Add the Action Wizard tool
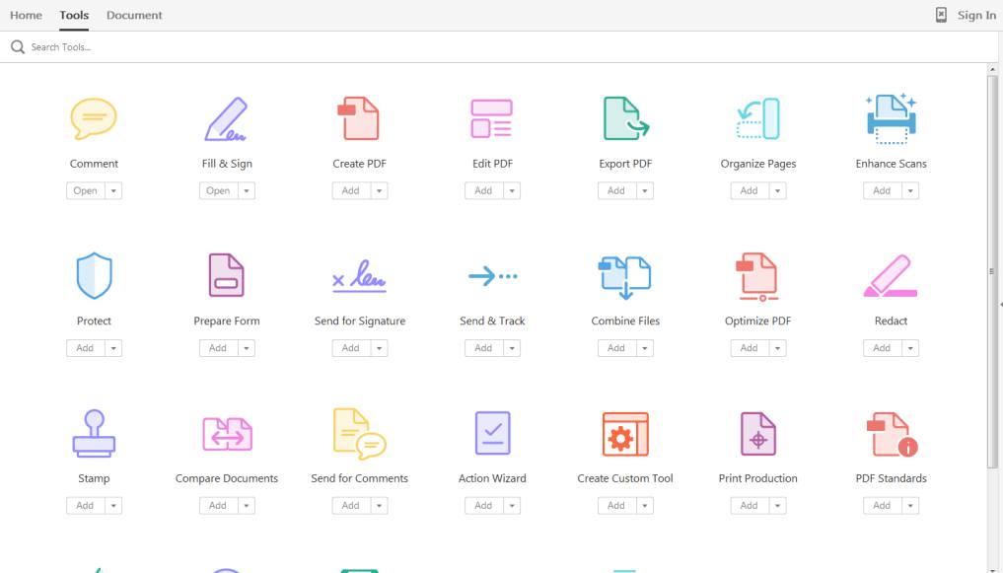1003x573 pixels. (x=484, y=505)
